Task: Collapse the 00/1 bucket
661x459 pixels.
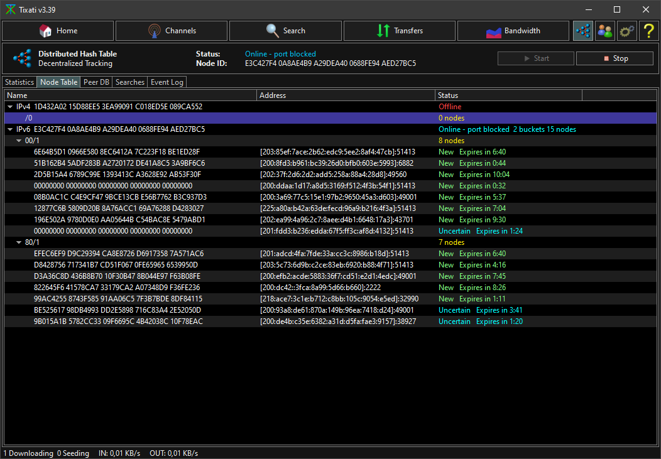Action: click(x=19, y=141)
